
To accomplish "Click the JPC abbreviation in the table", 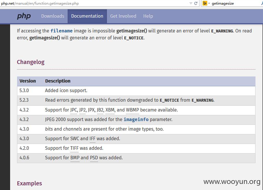I will 73,110.
